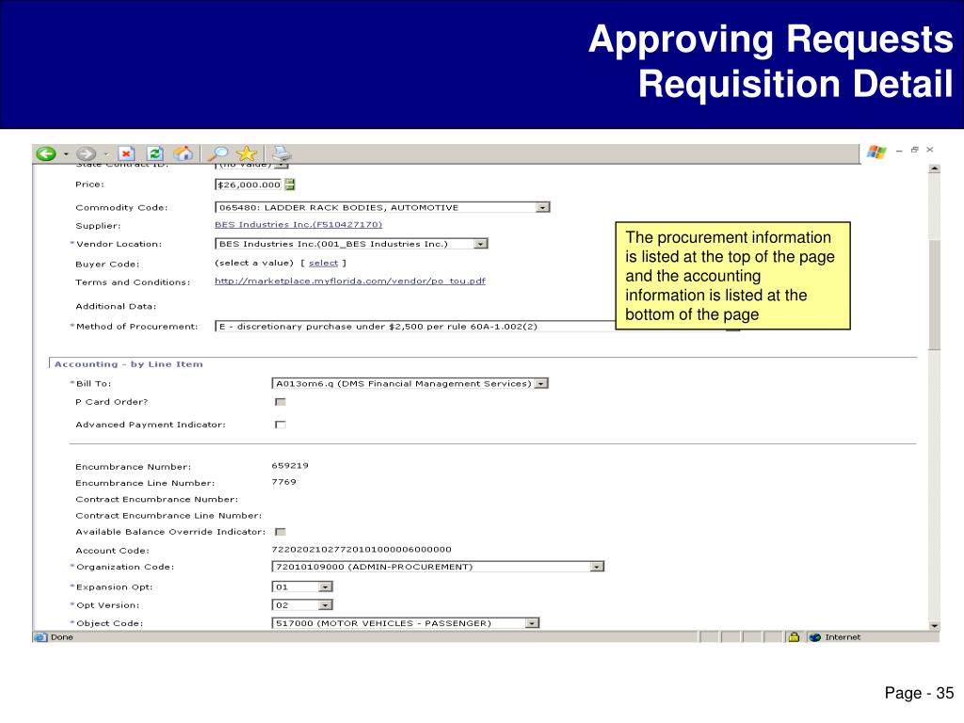964x723 pixels.
Task: Click the Windows flag logo
Action: click(876, 152)
